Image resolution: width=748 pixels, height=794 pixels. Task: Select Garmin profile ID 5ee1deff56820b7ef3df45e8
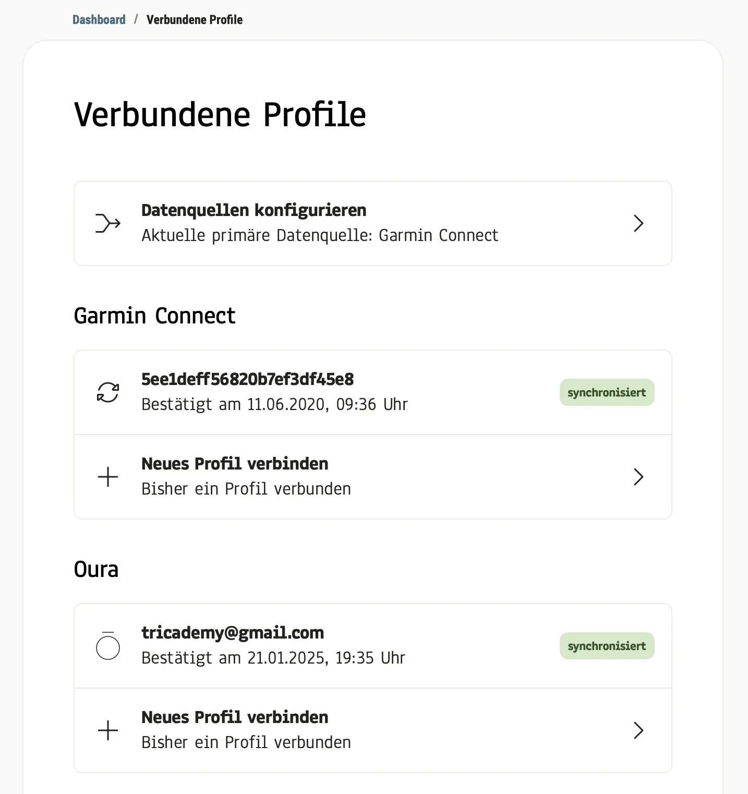pyautogui.click(x=248, y=379)
